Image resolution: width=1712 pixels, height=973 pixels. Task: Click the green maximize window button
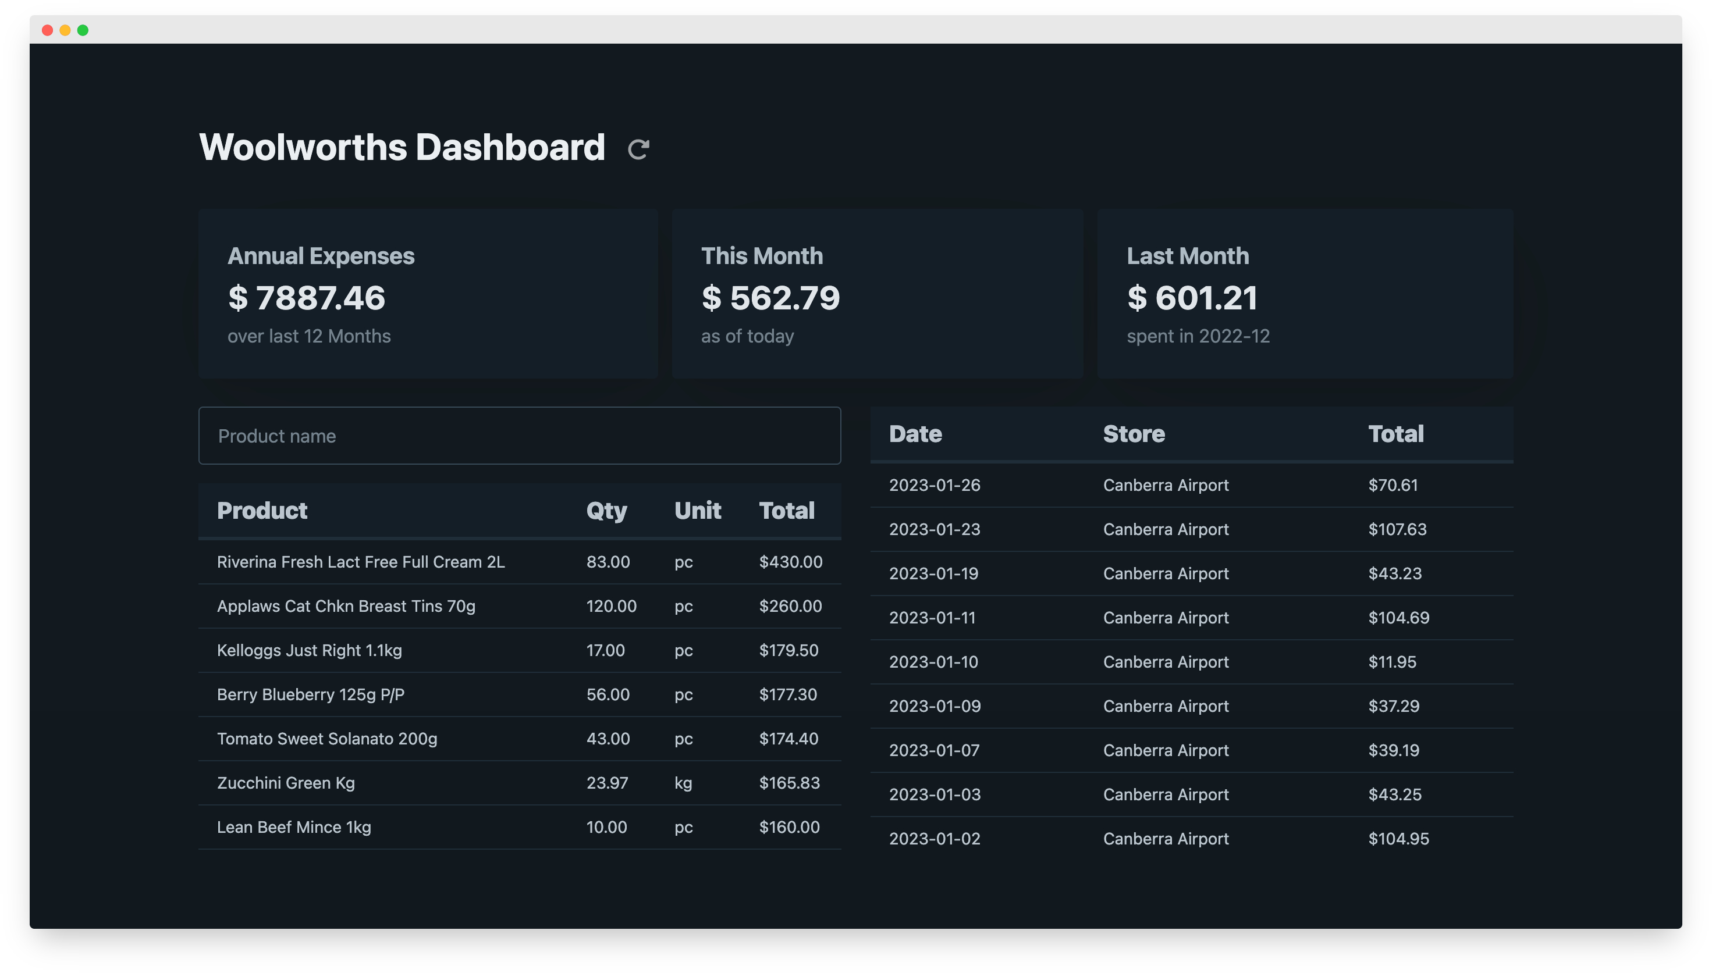click(x=83, y=30)
